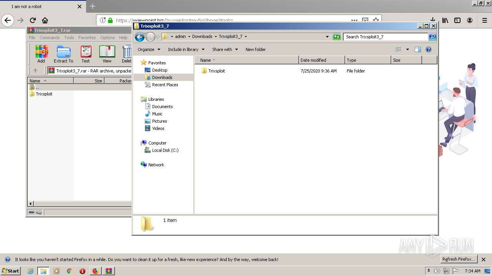This screenshot has height=276, width=492.
Task: Open the Organize dropdown
Action: (148, 49)
